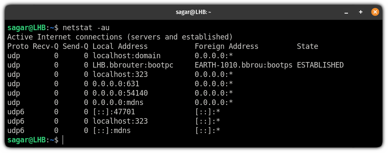Viewport: 388px width, 153px height.
Task: Click 'localhost:323' in the udp6 row
Action: coord(120,121)
